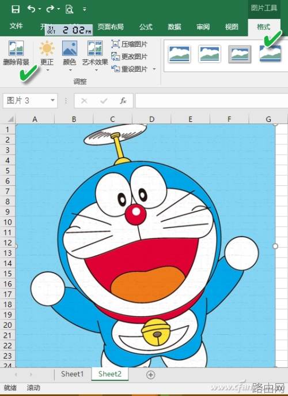
Task: Expand the Name Box dropdown showing 图片 3
Action: point(52,100)
